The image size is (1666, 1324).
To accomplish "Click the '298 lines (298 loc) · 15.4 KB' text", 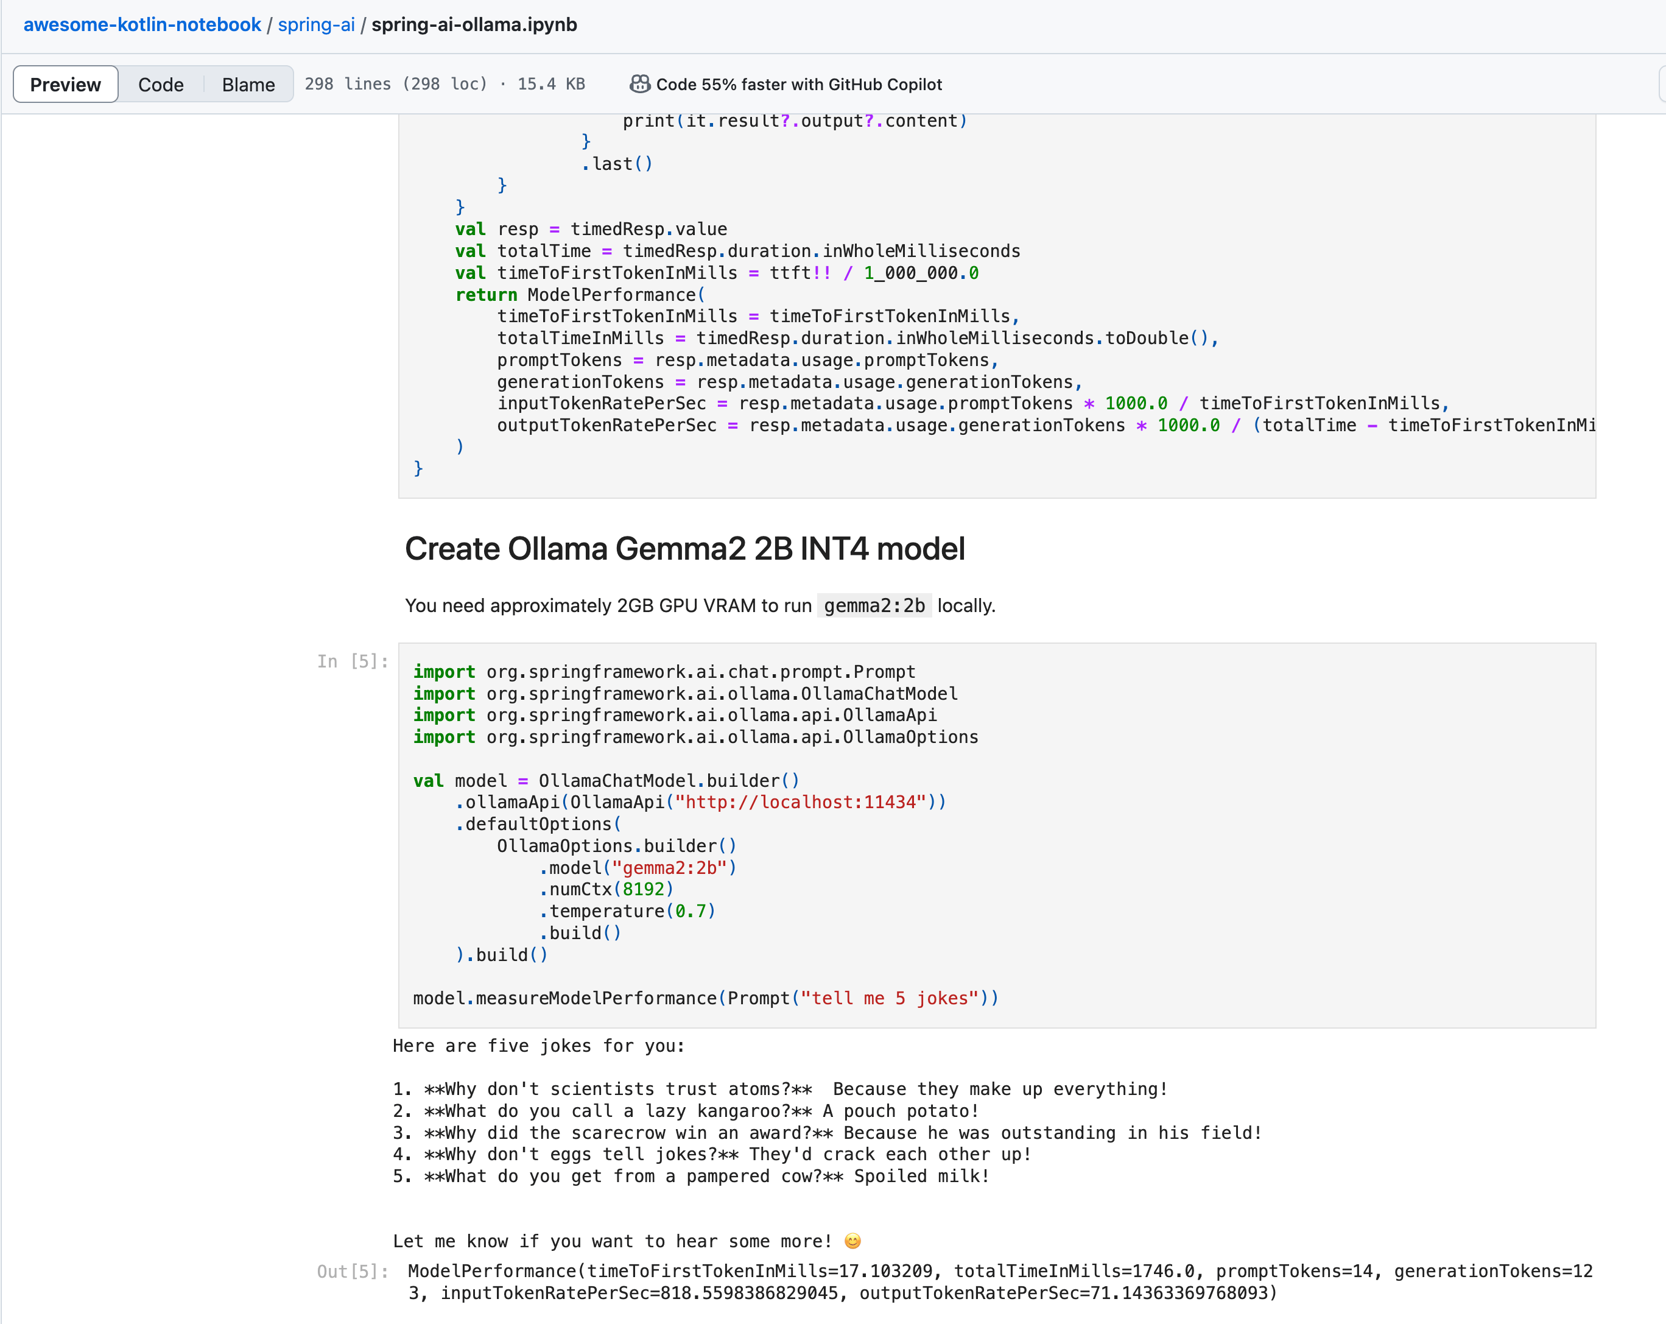I will tap(445, 83).
